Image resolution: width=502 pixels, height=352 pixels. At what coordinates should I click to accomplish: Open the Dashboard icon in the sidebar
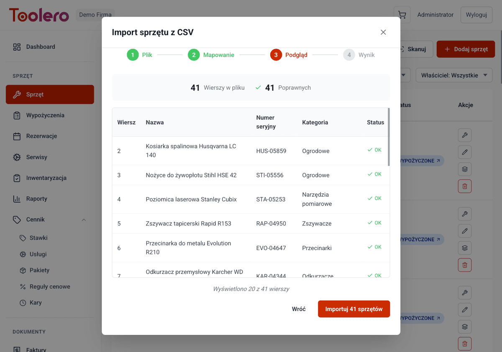(17, 47)
